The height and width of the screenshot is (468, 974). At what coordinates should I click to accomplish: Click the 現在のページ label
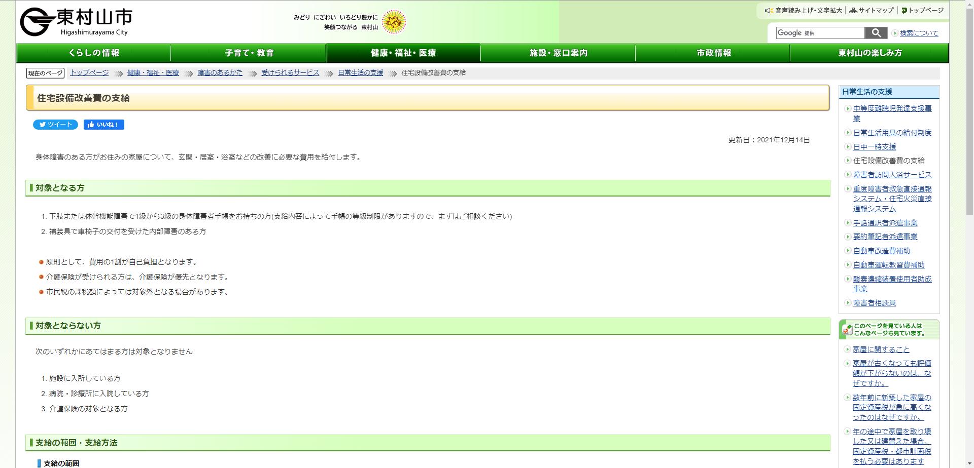click(45, 73)
